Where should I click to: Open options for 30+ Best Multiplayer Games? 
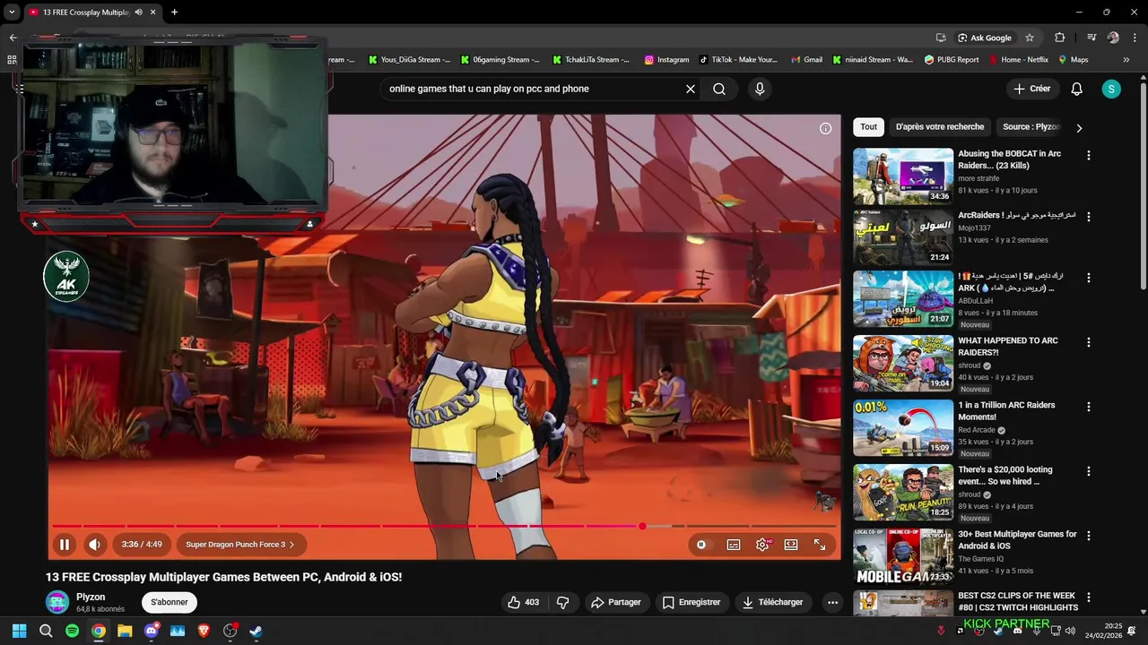1089,536
